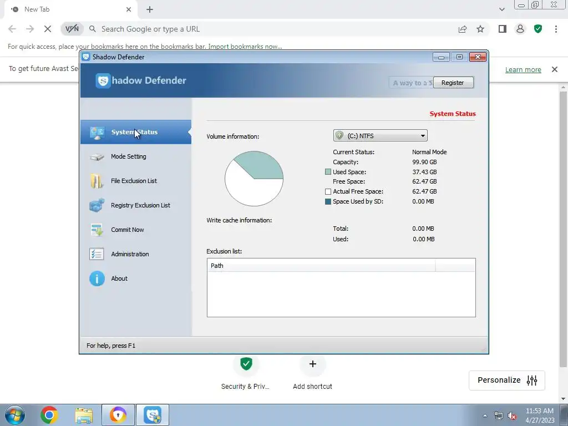Click the Normal Mode status value

click(x=429, y=152)
